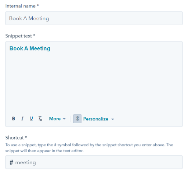Toggle bold formatting in snippet editor
188x175 pixels.
14,119
